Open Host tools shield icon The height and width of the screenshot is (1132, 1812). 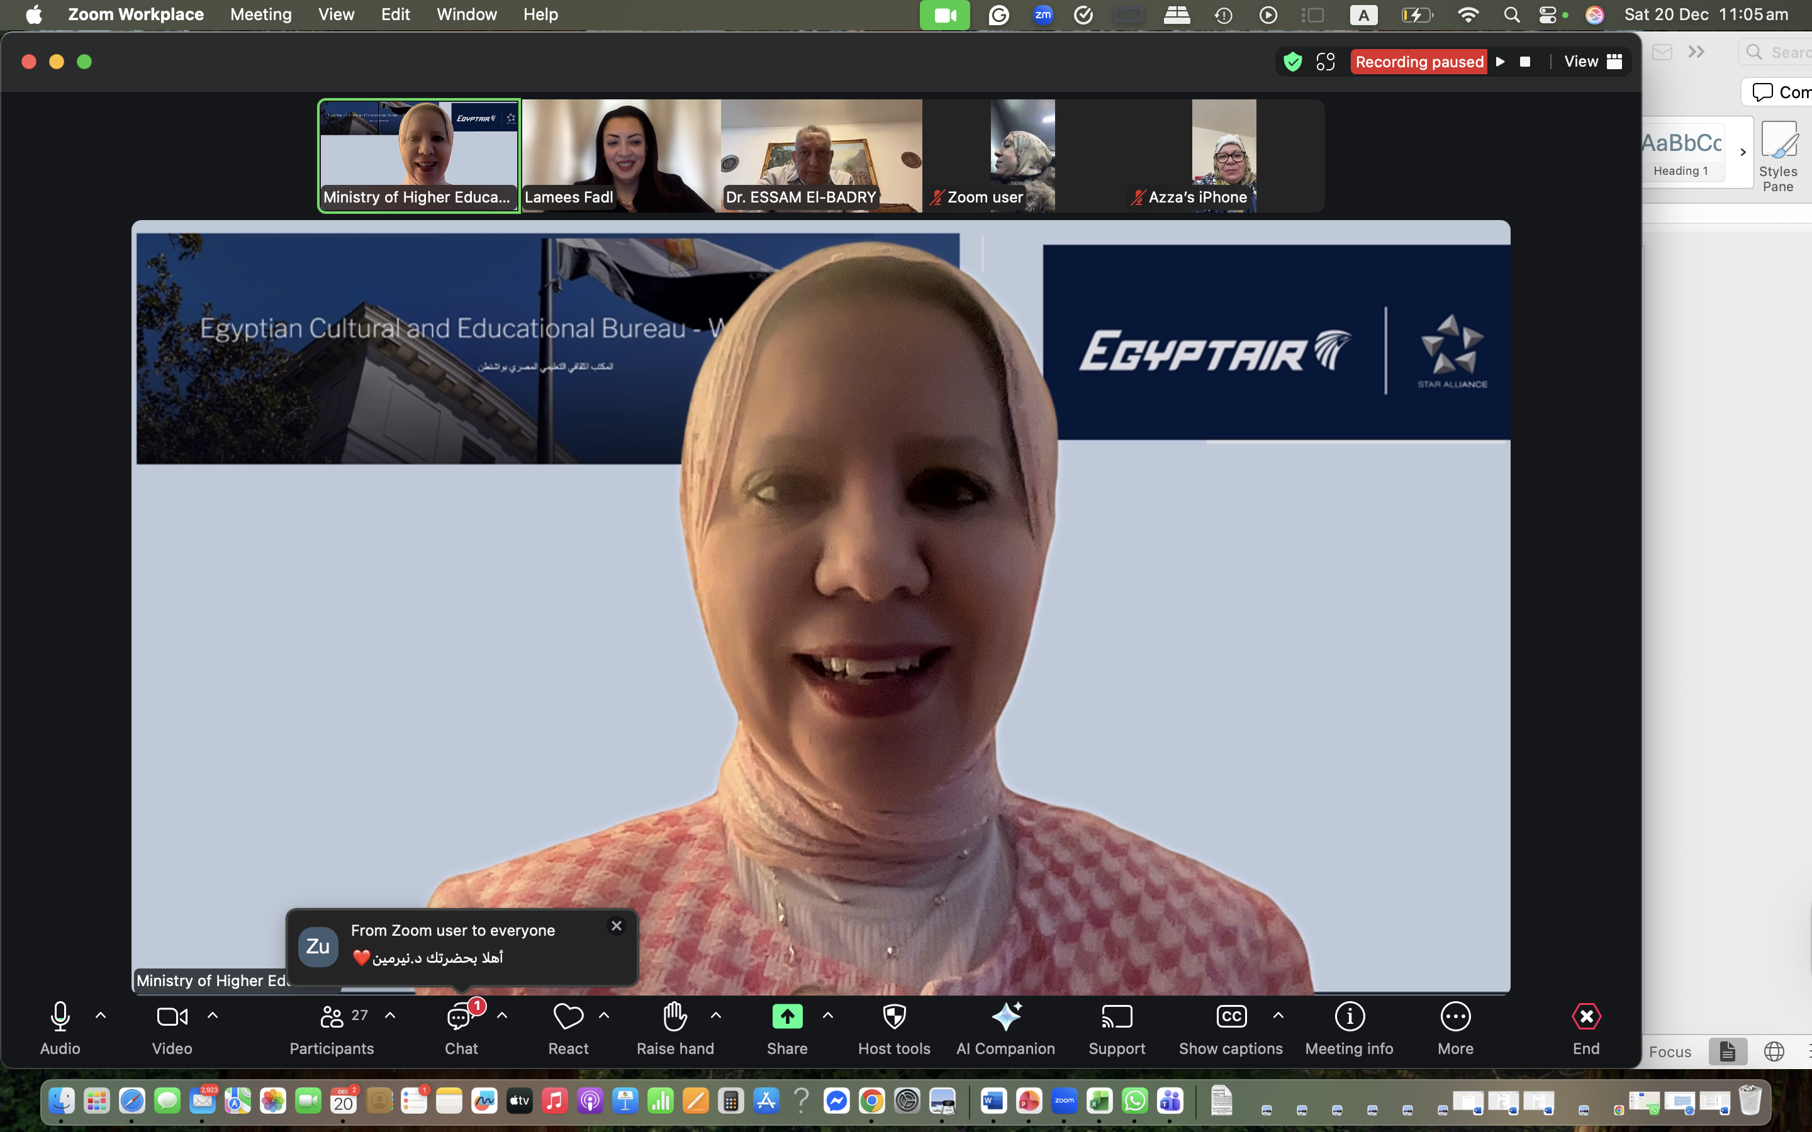pos(894,1018)
